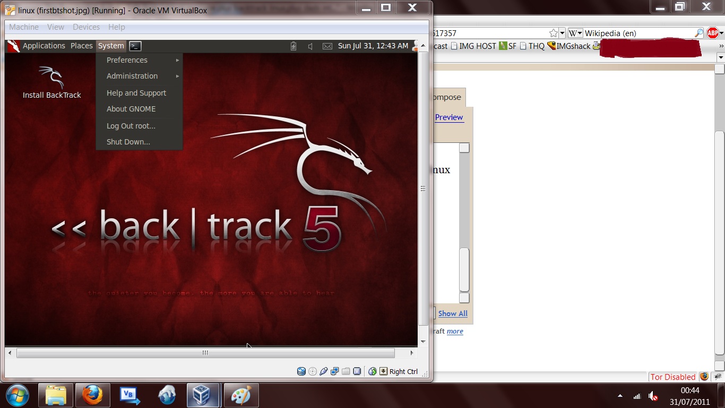Image resolution: width=725 pixels, height=408 pixels.
Task: Open the mail envelope icon on the BackTrack panel
Action: coord(327,46)
